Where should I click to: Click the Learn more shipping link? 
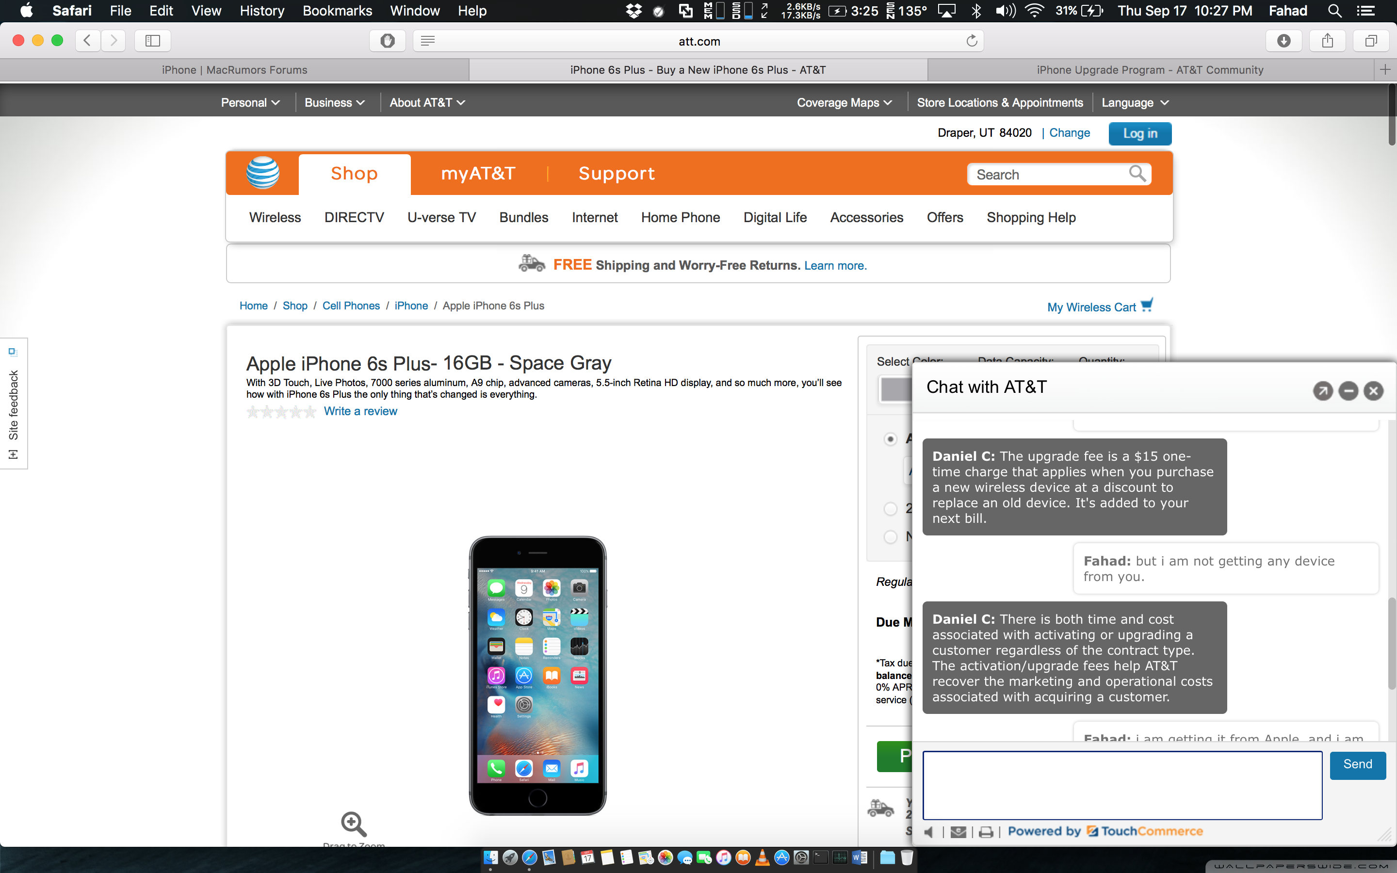point(835,266)
